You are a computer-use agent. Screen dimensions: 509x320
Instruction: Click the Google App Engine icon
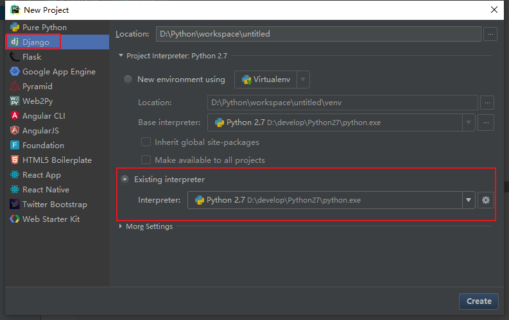[x=15, y=71]
